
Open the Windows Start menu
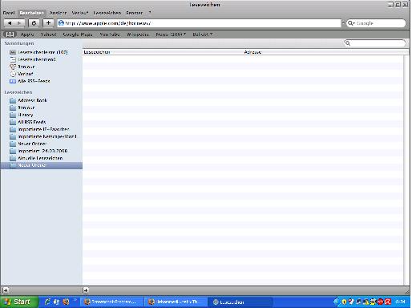(18, 302)
